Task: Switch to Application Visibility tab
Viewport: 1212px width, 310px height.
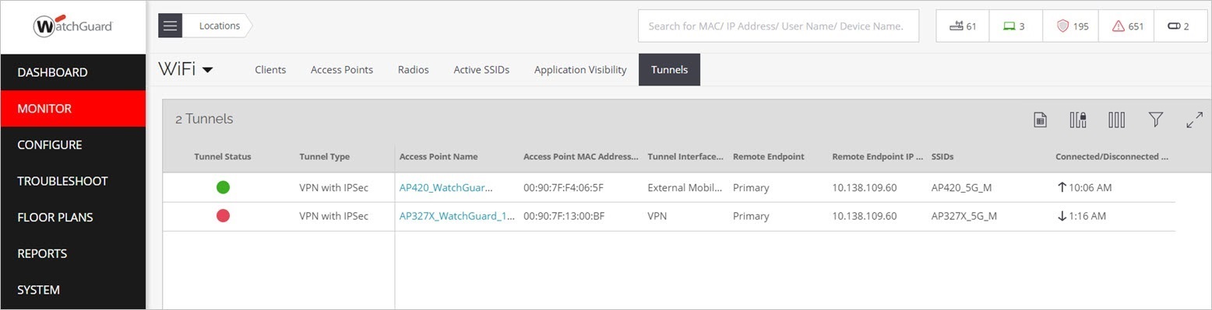Action: point(580,69)
